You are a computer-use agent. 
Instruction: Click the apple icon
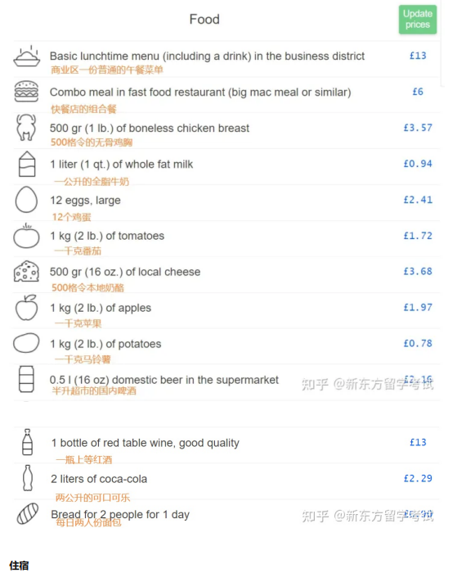click(27, 307)
